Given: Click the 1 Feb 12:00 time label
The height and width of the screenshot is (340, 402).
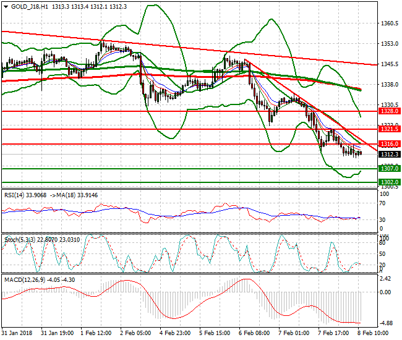Looking at the screenshot, I should coord(96,333).
